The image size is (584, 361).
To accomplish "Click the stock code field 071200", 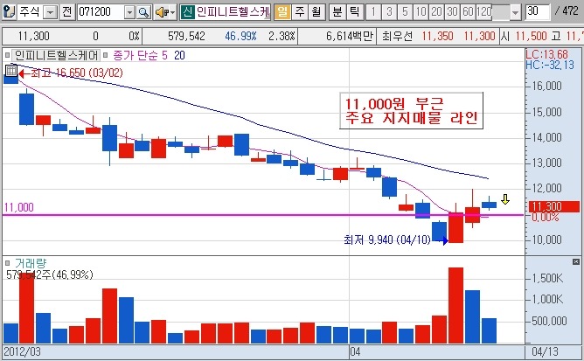I will click(x=101, y=12).
